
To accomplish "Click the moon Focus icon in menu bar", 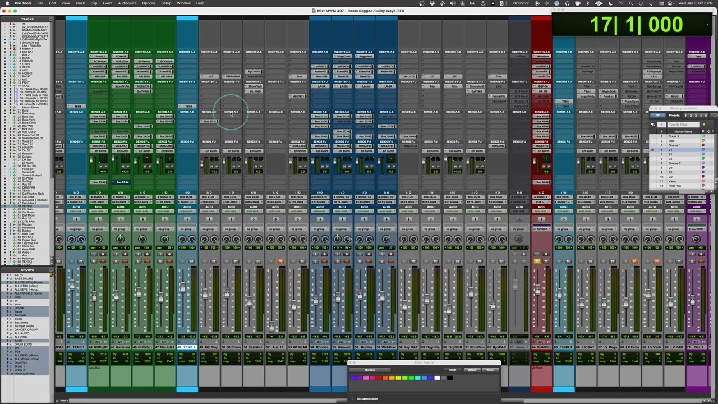I will [611, 3].
